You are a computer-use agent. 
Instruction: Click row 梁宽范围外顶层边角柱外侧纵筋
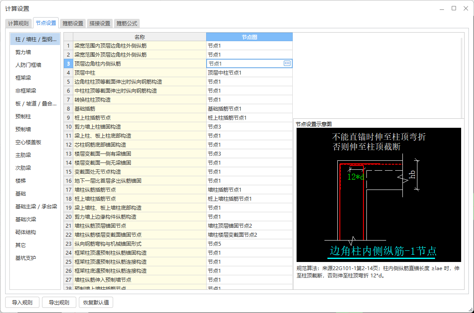click(x=178, y=55)
